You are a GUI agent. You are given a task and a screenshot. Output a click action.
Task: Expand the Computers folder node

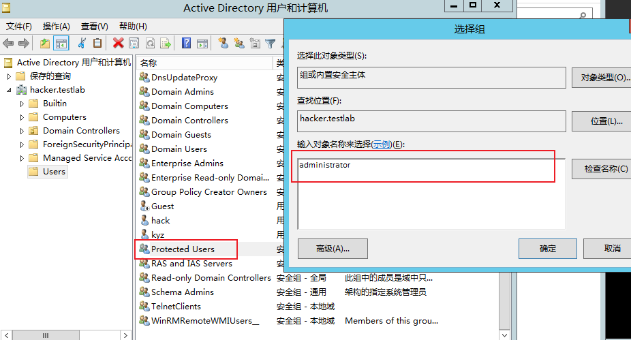click(x=22, y=117)
